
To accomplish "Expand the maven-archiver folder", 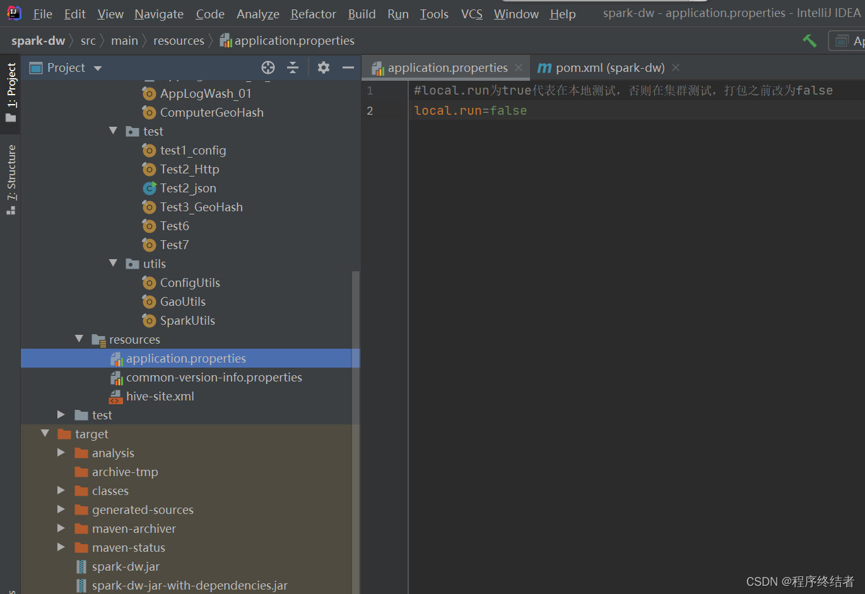I will (61, 528).
